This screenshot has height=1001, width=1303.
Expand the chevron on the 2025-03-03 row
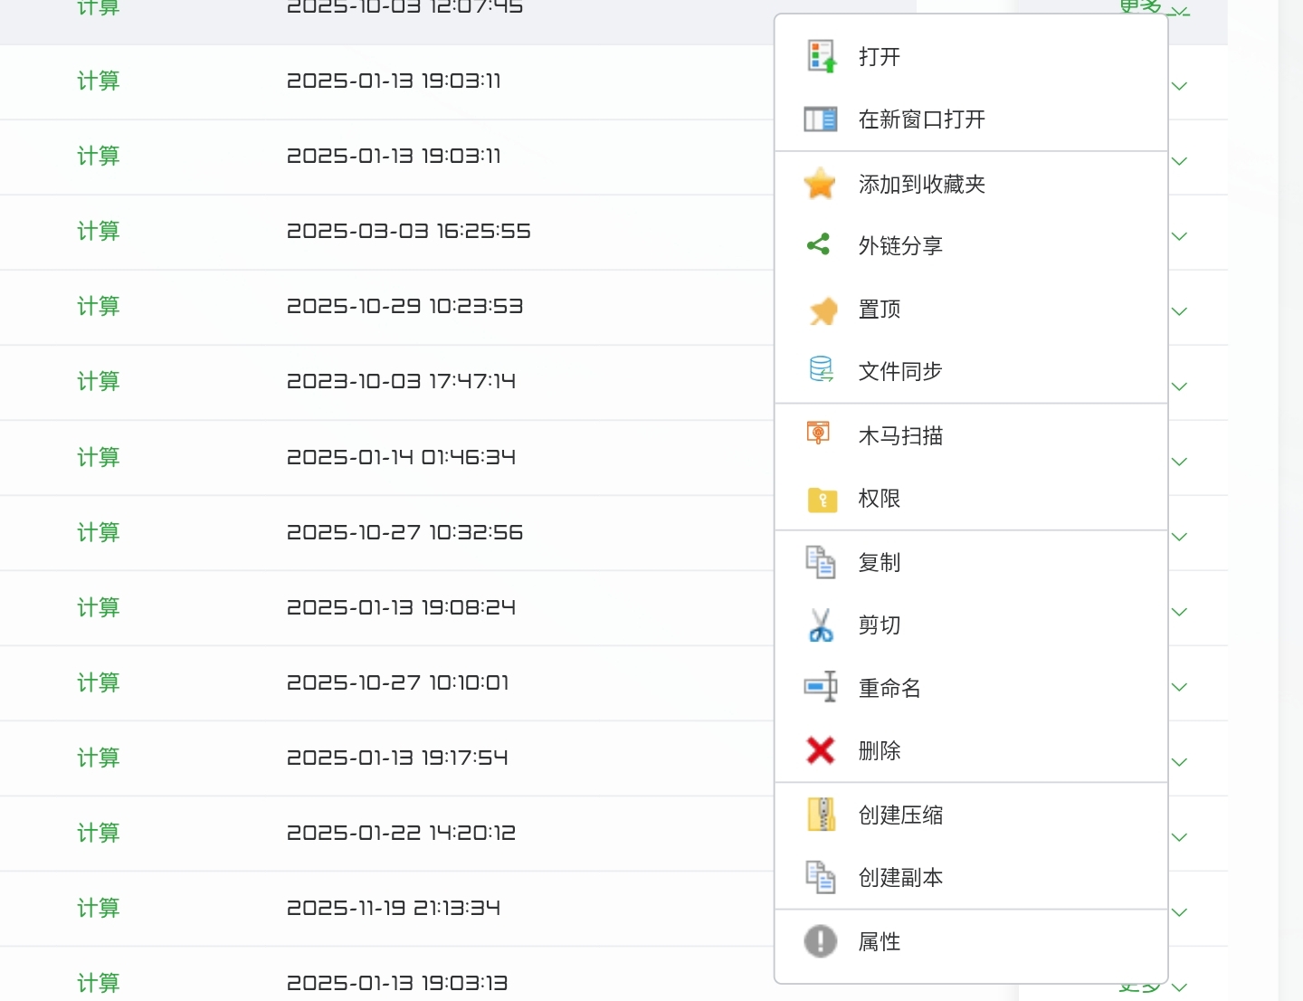(x=1179, y=235)
